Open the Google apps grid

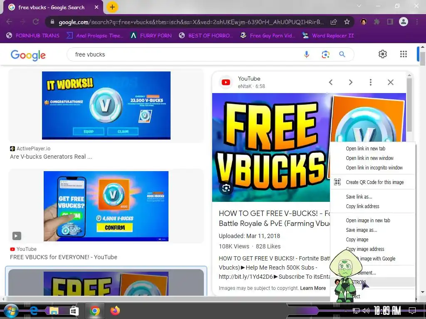point(404,54)
